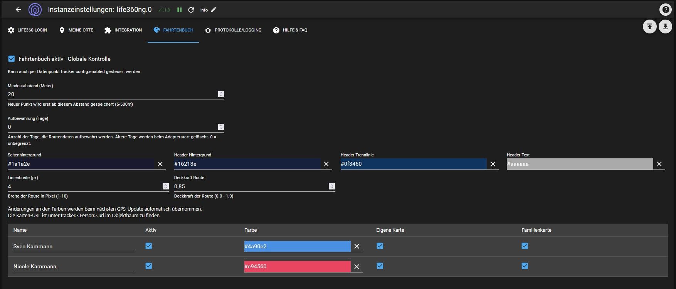Open Sven Kammann's blue color field
The width and height of the screenshot is (676, 289).
297,246
